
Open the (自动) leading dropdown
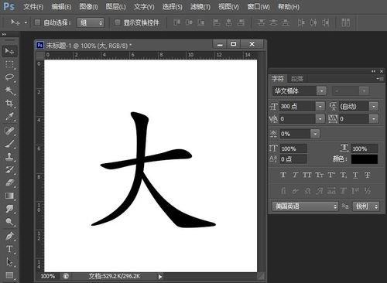(x=374, y=106)
